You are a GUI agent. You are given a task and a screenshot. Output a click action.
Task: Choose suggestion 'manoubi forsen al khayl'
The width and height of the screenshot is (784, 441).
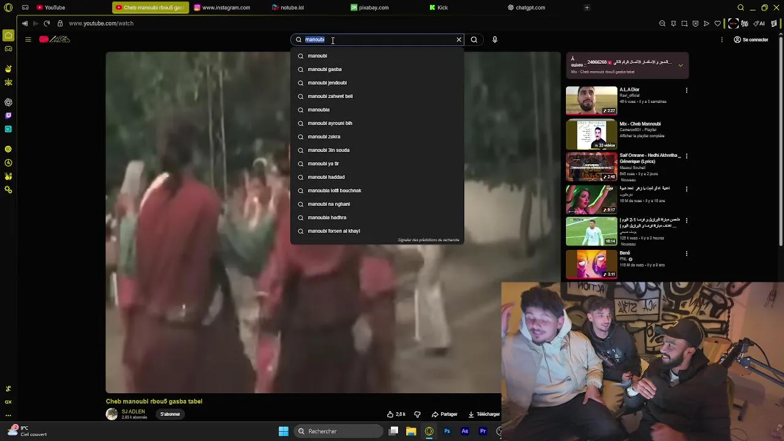[x=377, y=231]
